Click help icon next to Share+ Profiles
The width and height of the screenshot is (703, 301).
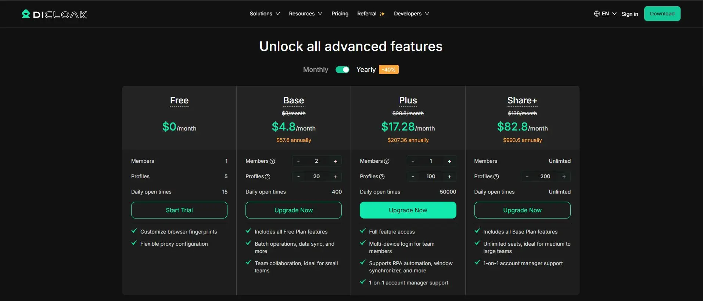(x=496, y=177)
